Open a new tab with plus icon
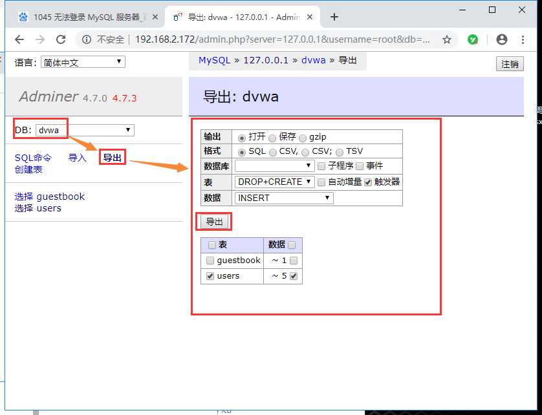This screenshot has width=542, height=415. (334, 17)
